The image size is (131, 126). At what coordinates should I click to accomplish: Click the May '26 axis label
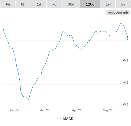pyautogui.click(x=108, y=110)
